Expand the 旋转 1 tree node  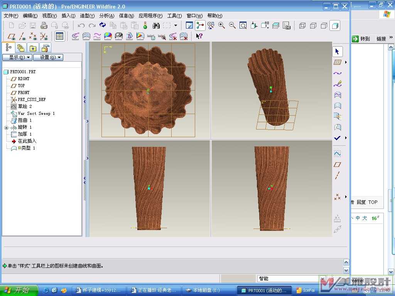tap(6, 128)
